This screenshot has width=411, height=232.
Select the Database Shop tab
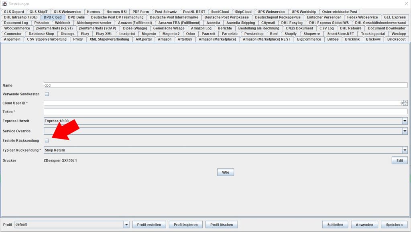41,34
